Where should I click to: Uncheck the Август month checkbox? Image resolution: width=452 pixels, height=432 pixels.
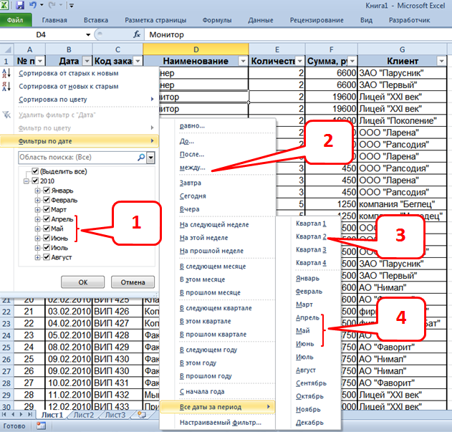(x=47, y=256)
